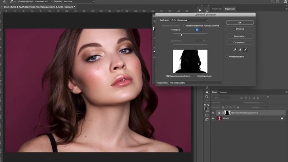The image size is (288, 162).
Task: Switch to the Каналы tab
Action: pyautogui.click(x=223, y=92)
